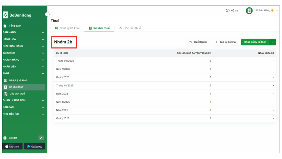The height and width of the screenshot is (159, 282).
Task: Click the green Sổ Bán Hàng avatar
Action: pos(249,11)
